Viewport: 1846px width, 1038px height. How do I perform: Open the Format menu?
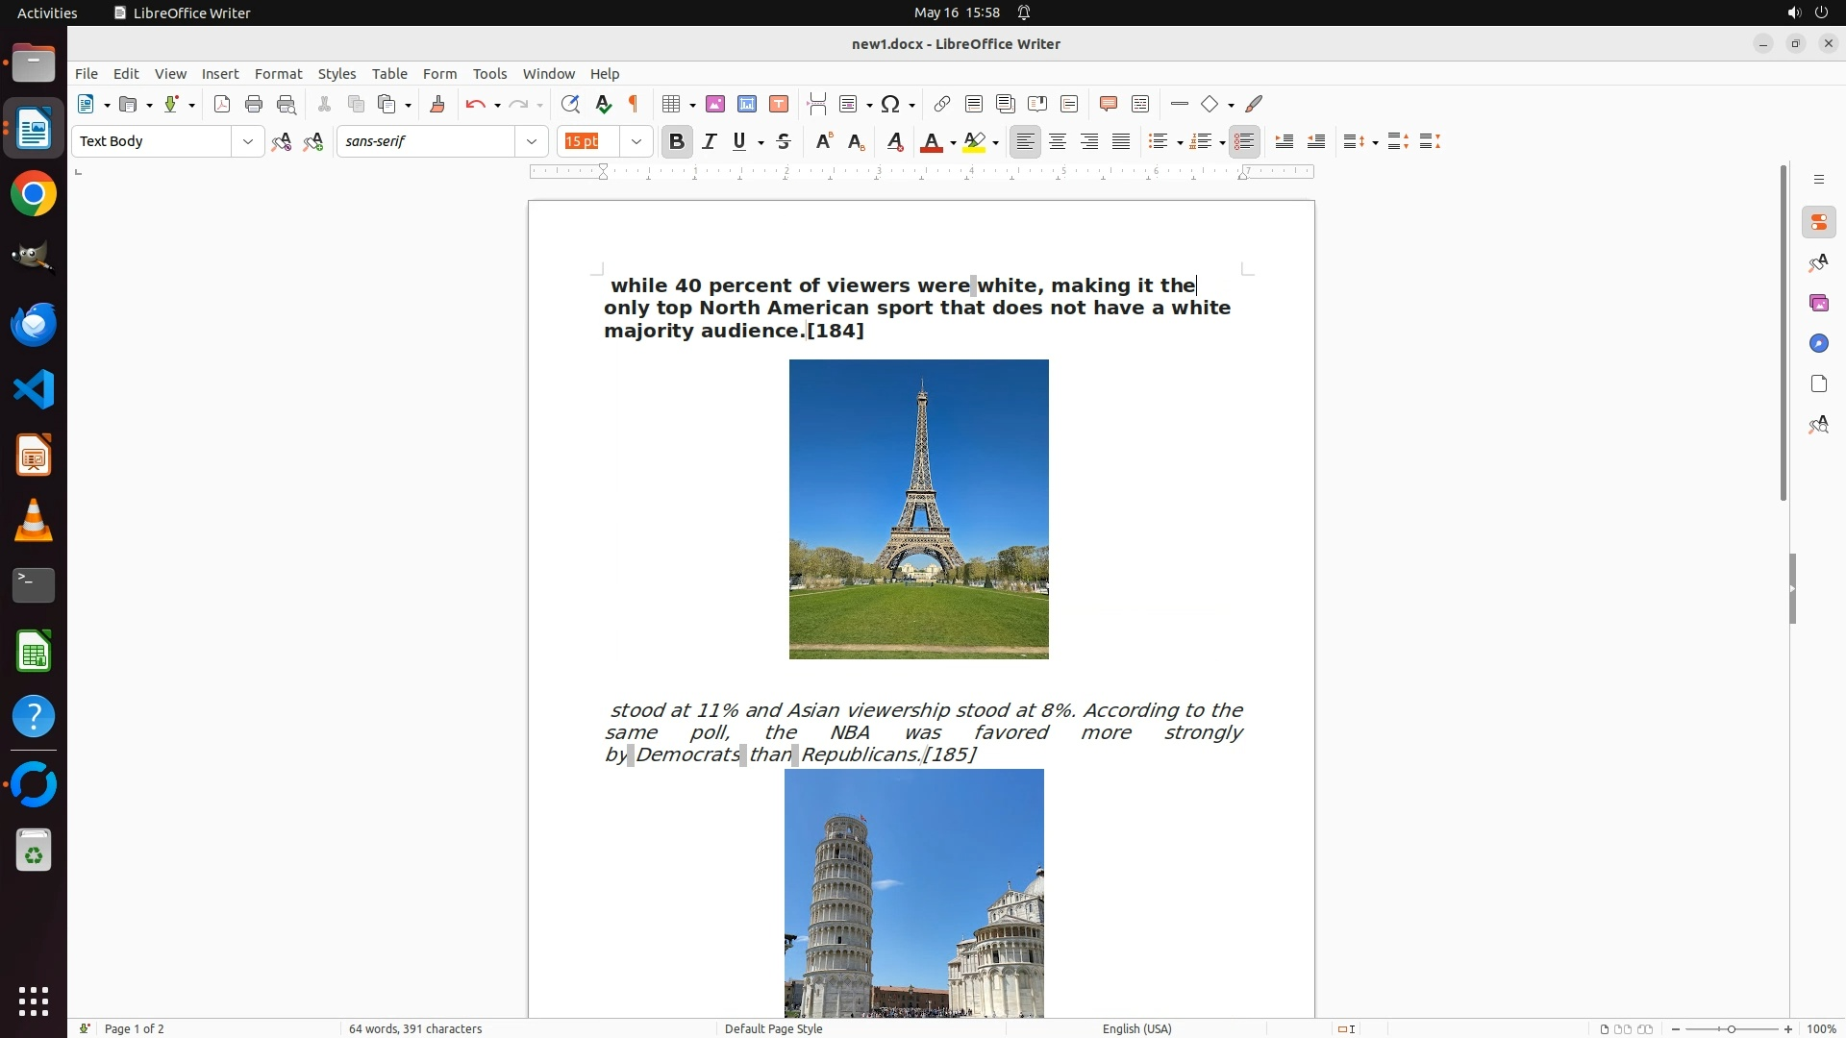pyautogui.click(x=278, y=74)
